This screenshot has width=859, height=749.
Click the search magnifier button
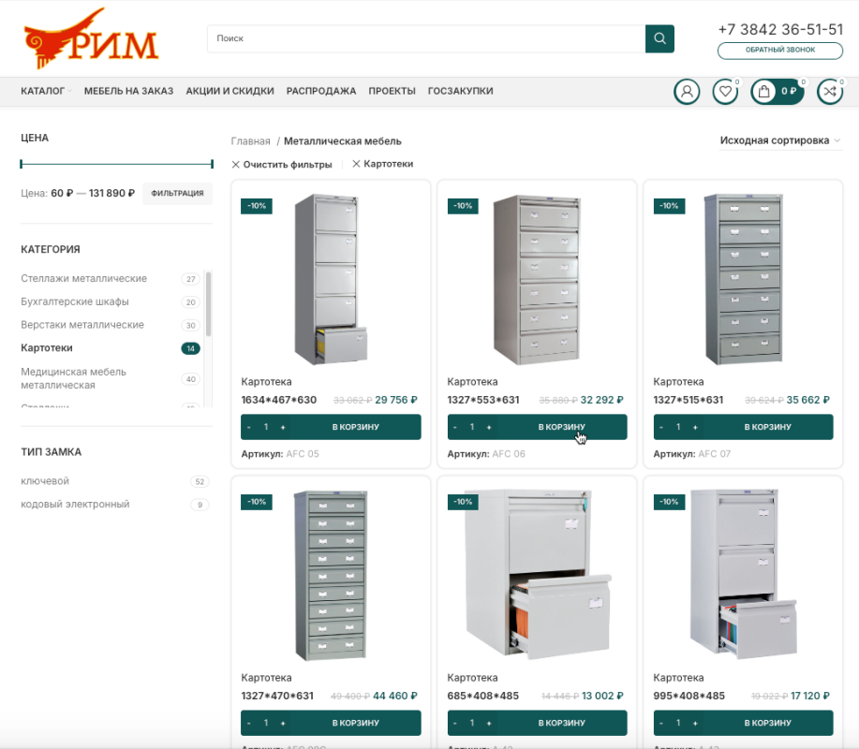click(659, 38)
